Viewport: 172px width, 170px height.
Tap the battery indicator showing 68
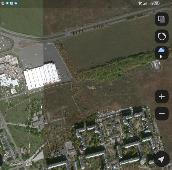click(x=157, y=3)
